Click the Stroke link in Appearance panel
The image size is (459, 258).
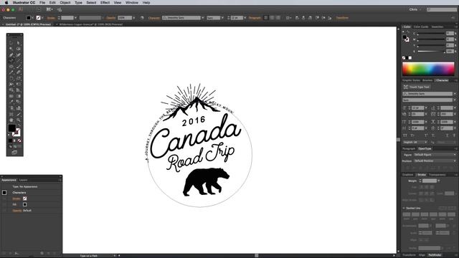[16, 199]
